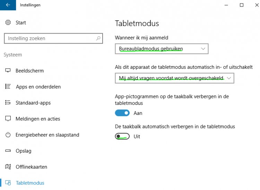Screen dimensions: 260x190
Task: Click the Meldingen en acties icon
Action: [8, 119]
